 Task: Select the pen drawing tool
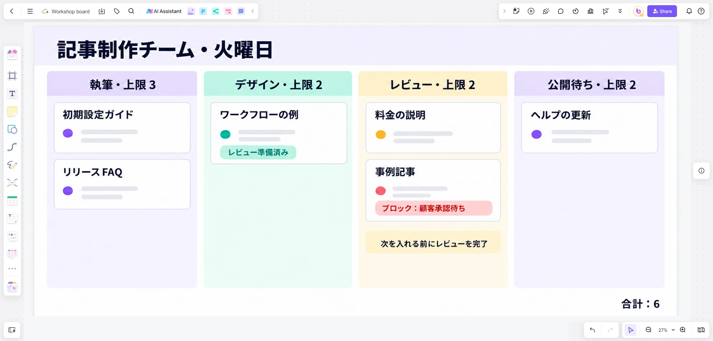[x=12, y=165]
